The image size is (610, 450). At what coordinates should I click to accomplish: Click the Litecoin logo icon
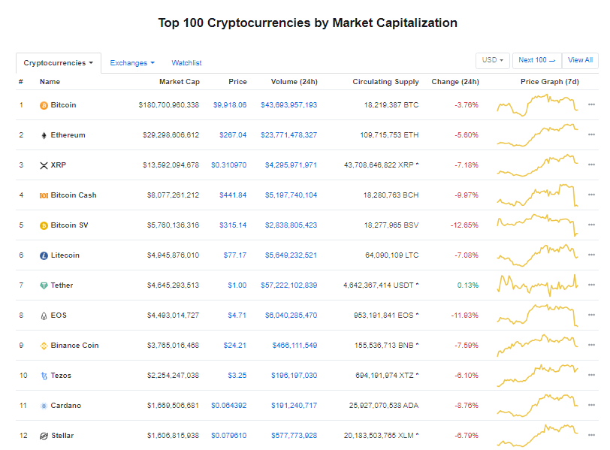[x=44, y=255]
